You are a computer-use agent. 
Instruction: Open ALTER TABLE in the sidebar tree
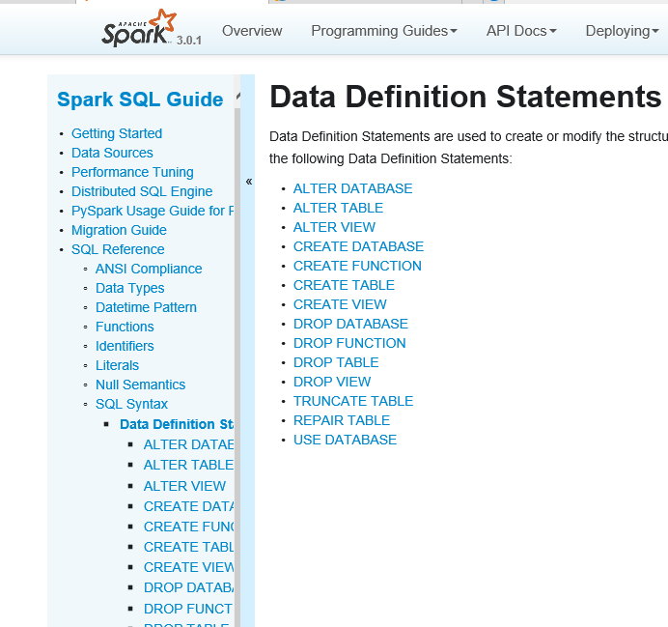[189, 465]
